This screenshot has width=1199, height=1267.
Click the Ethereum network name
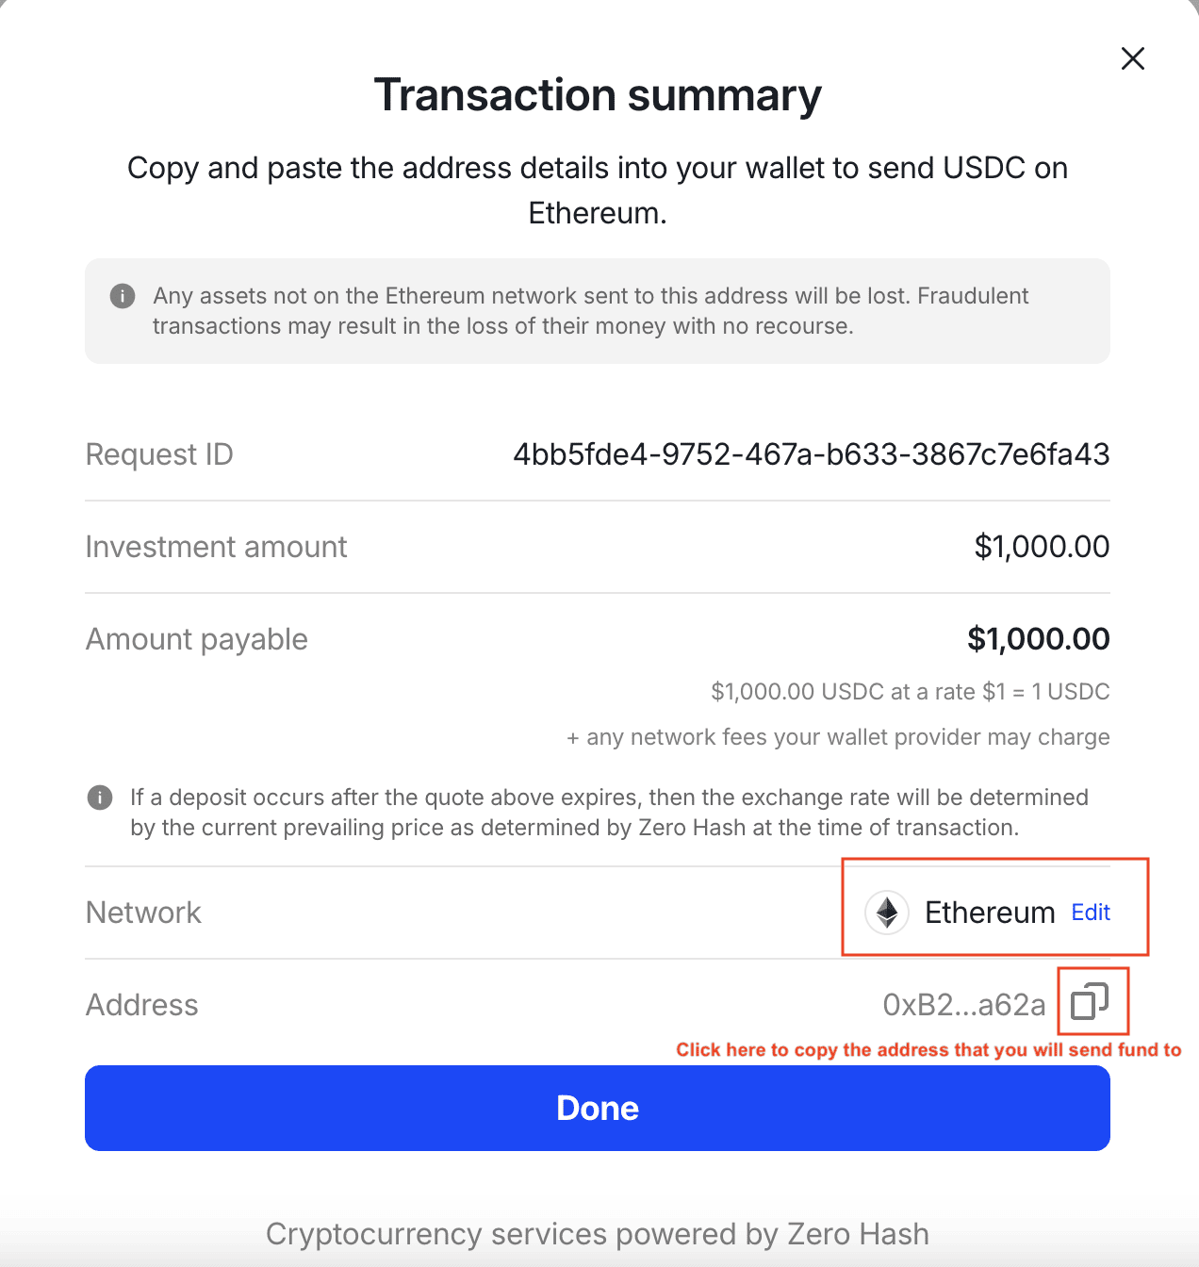click(990, 913)
